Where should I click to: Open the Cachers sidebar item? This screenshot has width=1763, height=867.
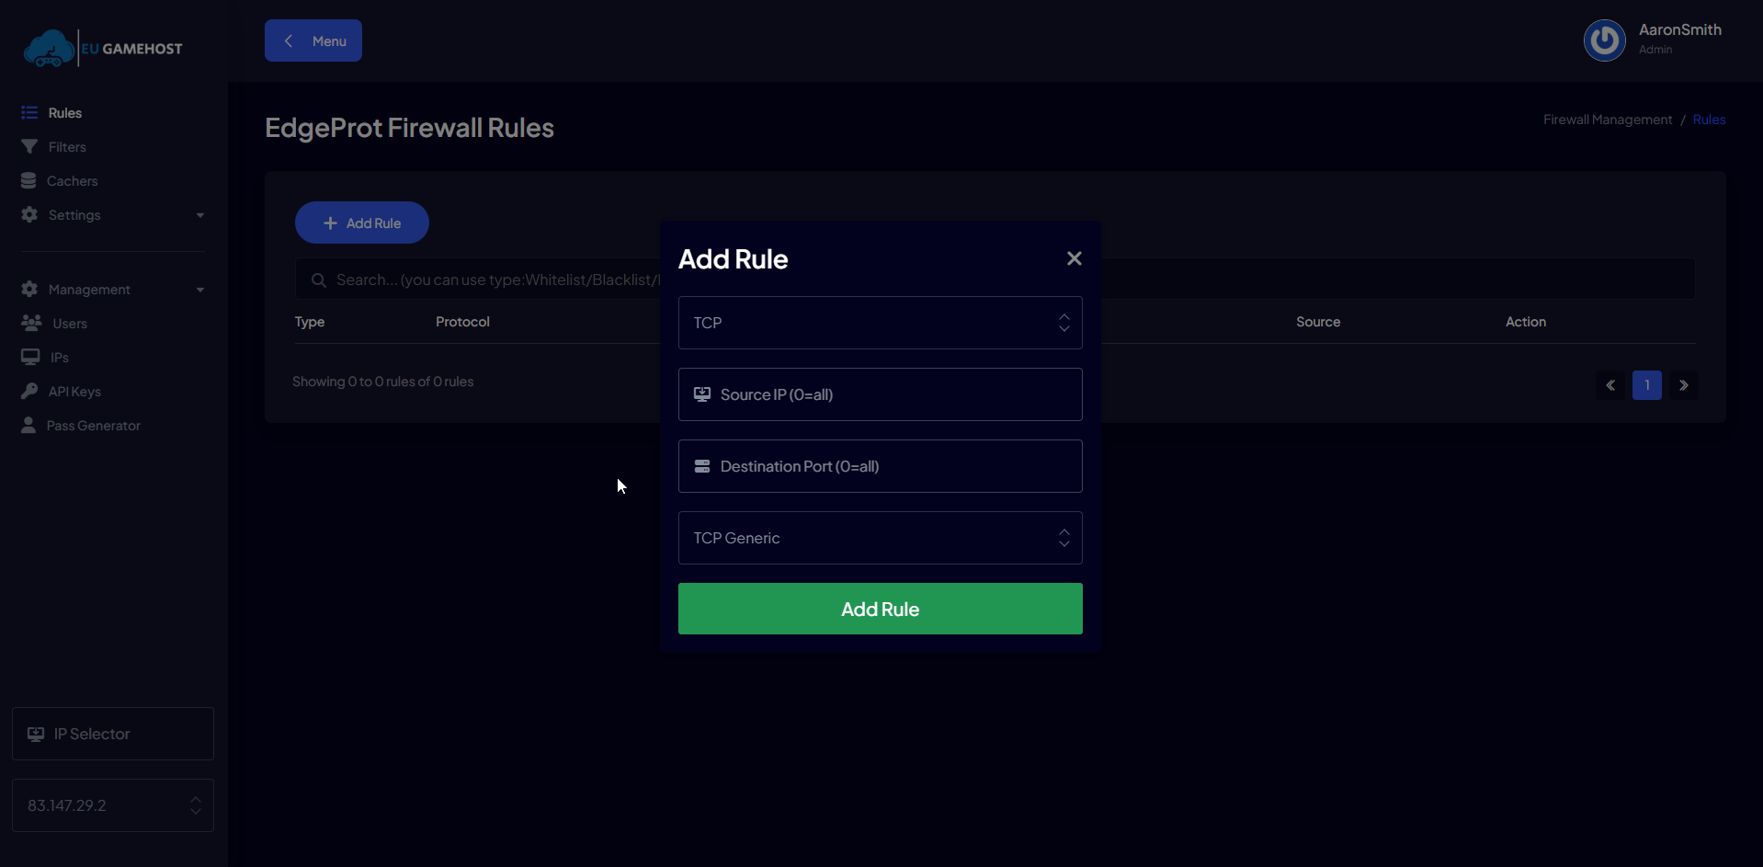pyautogui.click(x=72, y=181)
